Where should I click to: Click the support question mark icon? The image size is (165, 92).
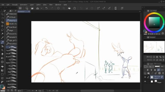coord(122,8)
